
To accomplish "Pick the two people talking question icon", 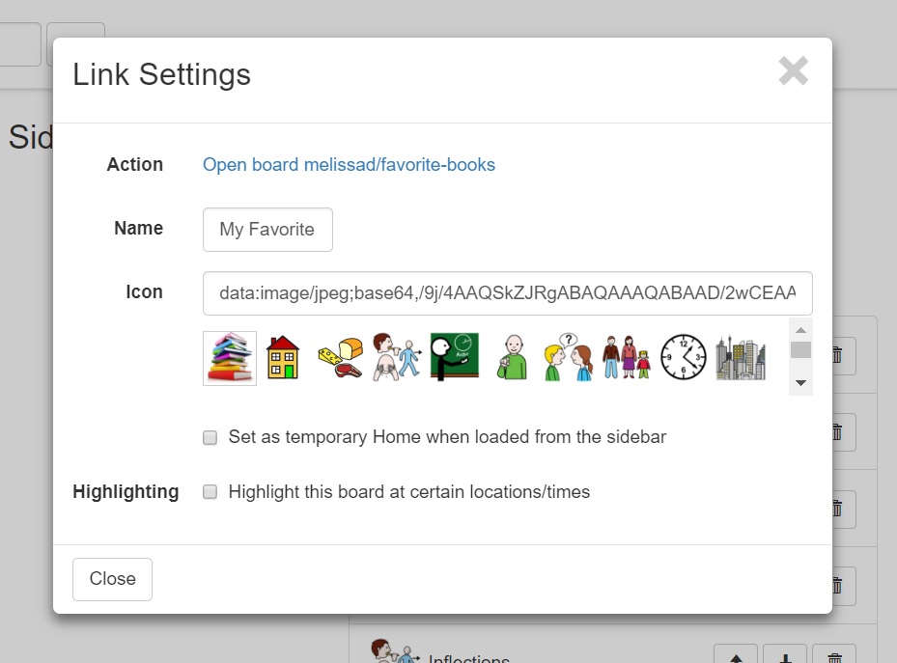I will 568,357.
